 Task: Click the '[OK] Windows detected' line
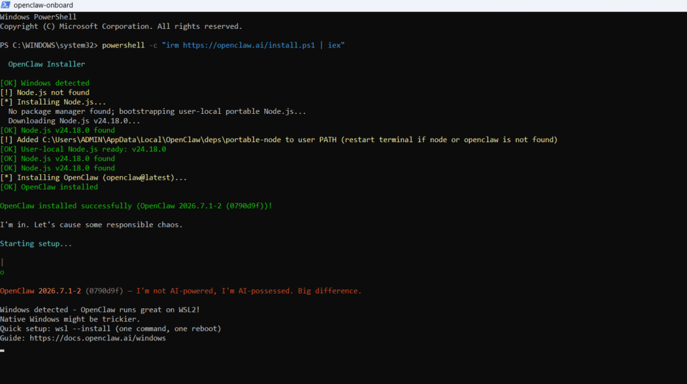(x=45, y=82)
